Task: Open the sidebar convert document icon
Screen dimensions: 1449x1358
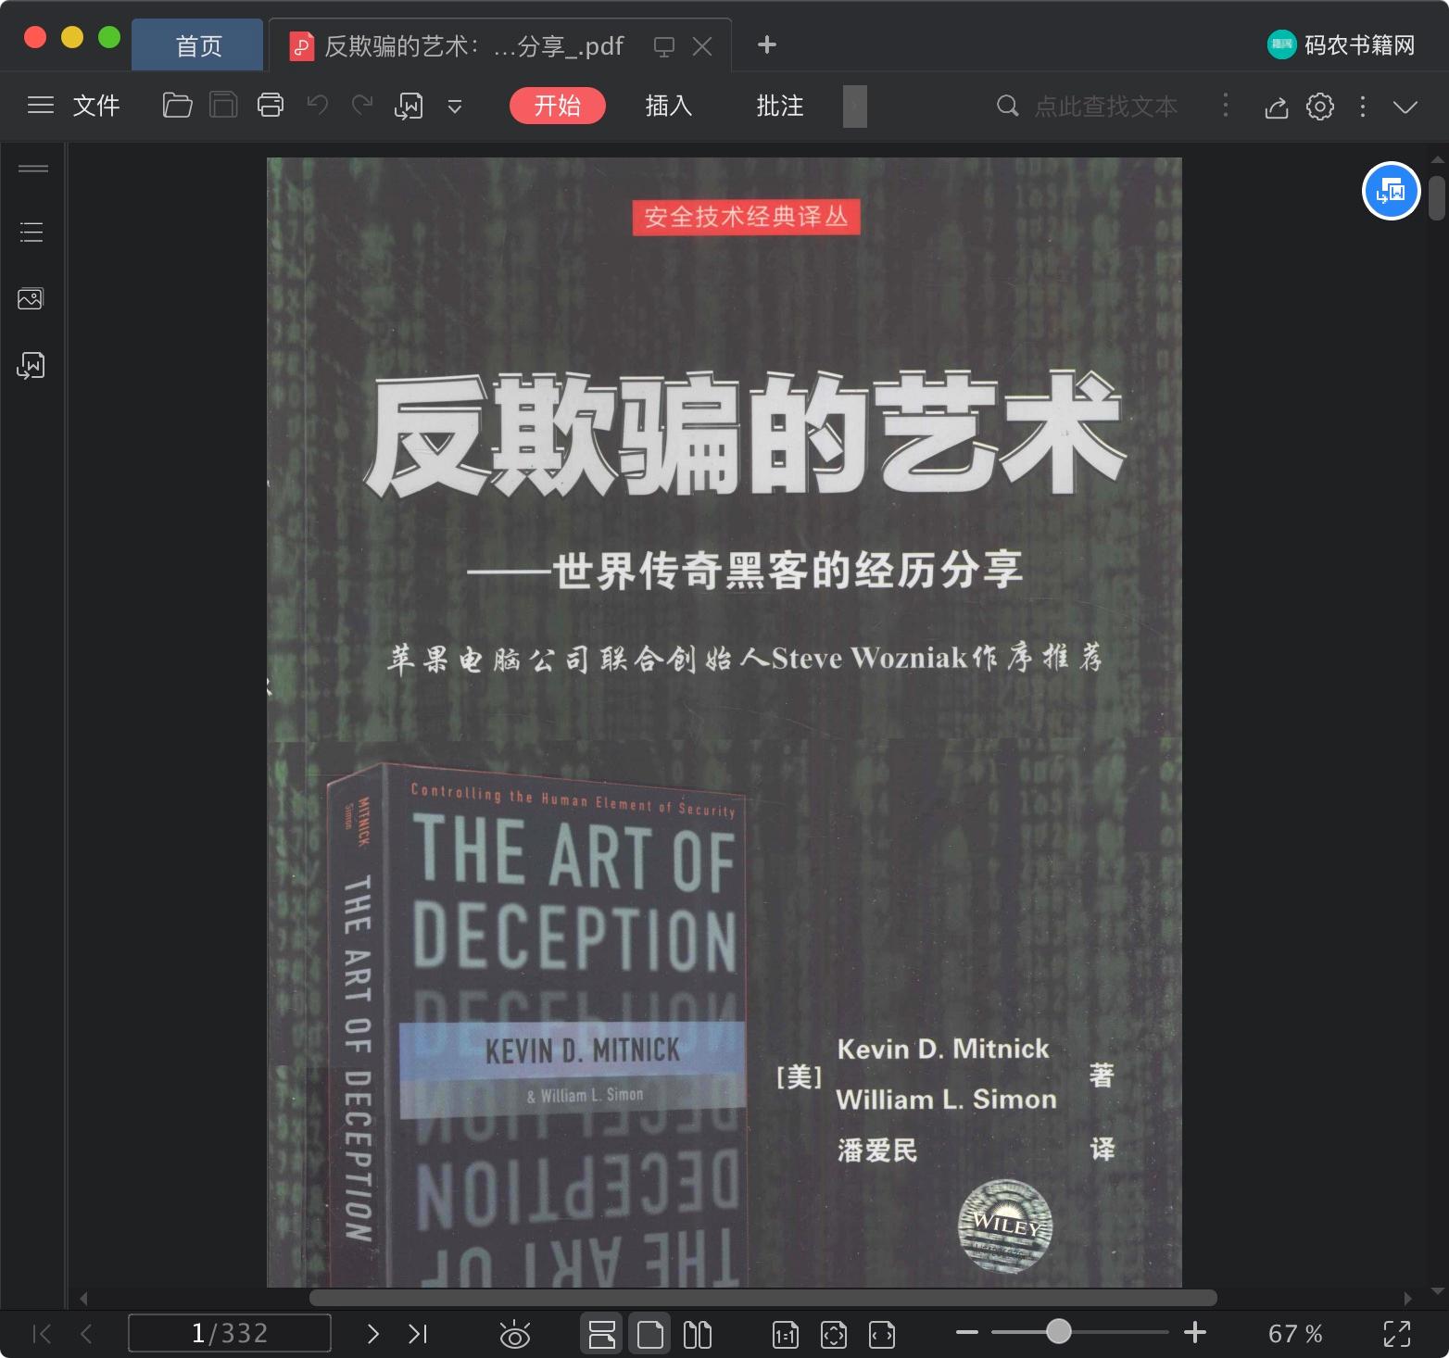Action: pyautogui.click(x=31, y=366)
